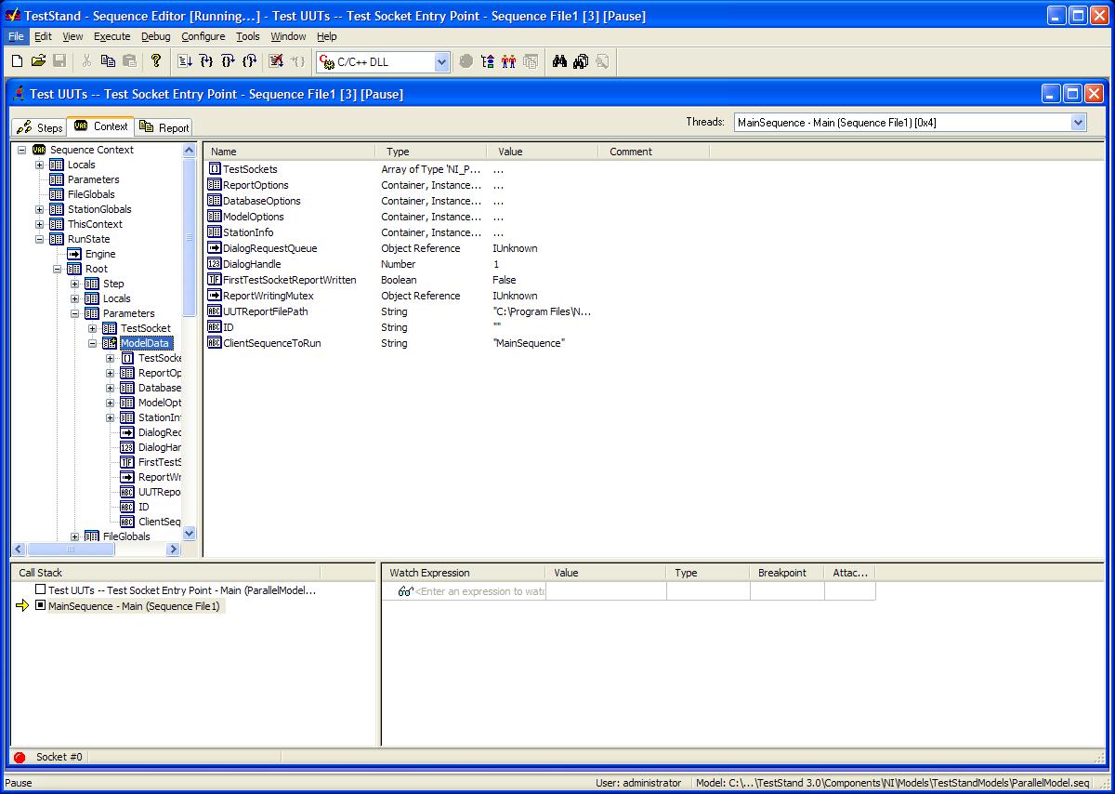Switch to the Steps tab
The height and width of the screenshot is (794, 1115).
click(x=40, y=127)
